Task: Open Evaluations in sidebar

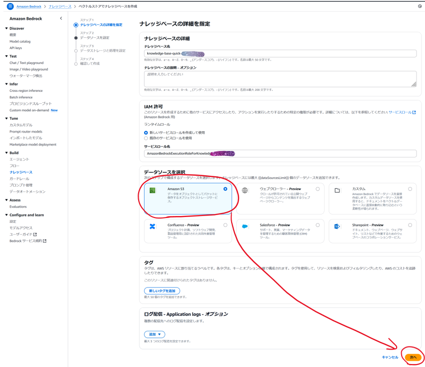Action: click(18, 207)
